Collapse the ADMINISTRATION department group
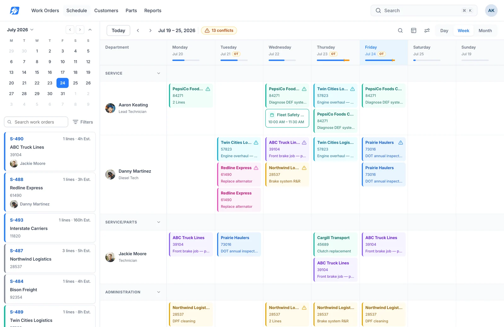 [x=158, y=292]
